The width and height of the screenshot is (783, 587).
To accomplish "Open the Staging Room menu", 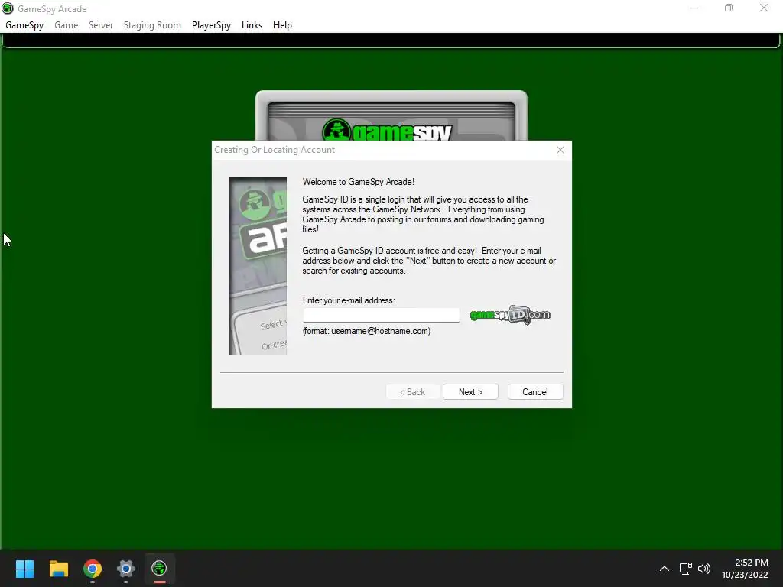I will pyautogui.click(x=152, y=25).
